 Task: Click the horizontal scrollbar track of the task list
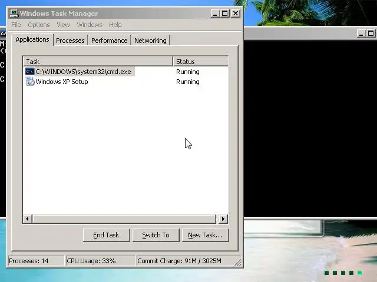124,219
